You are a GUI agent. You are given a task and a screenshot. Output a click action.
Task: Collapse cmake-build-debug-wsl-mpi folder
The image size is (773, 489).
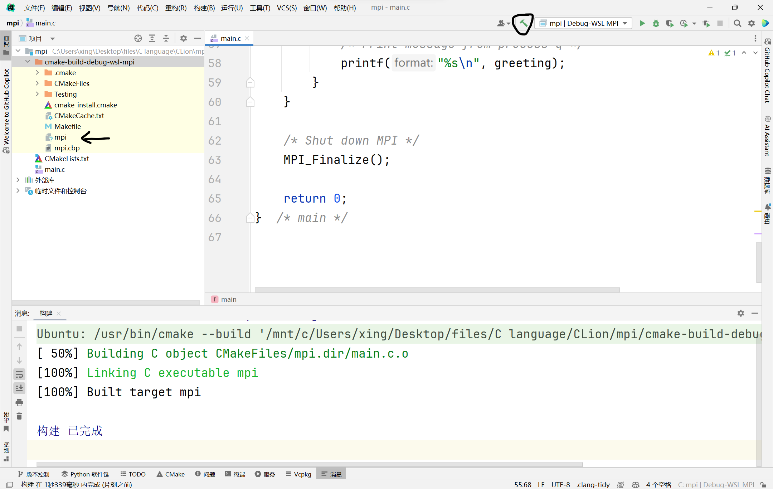[x=28, y=62]
